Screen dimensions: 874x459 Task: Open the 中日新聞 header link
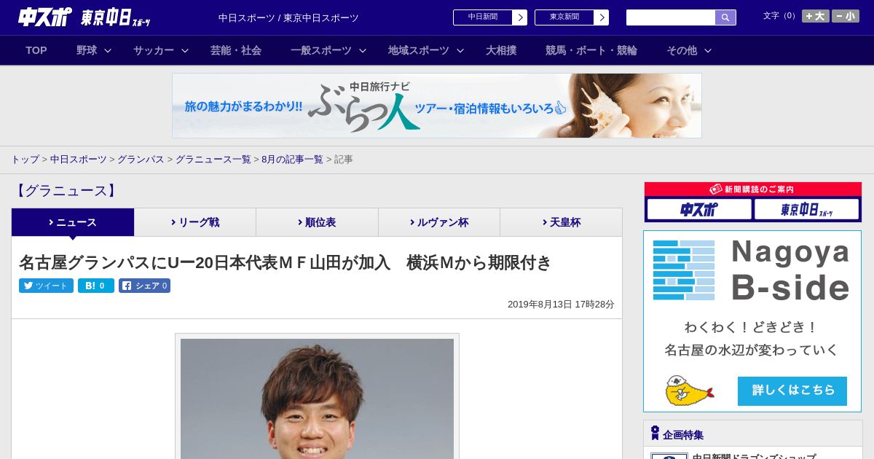tap(483, 17)
